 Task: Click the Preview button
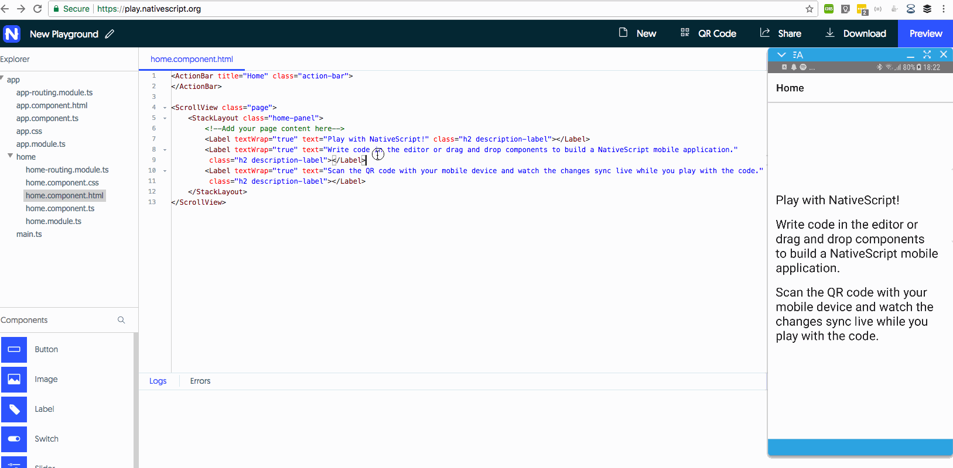tap(925, 33)
